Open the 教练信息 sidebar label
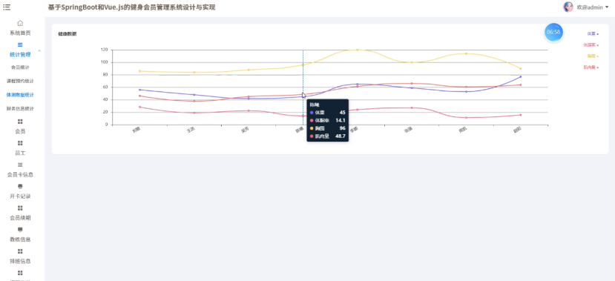Image resolution: width=615 pixels, height=281 pixels. (20, 239)
